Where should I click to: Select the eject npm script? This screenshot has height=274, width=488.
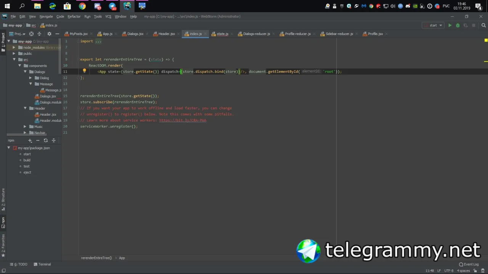point(27,172)
